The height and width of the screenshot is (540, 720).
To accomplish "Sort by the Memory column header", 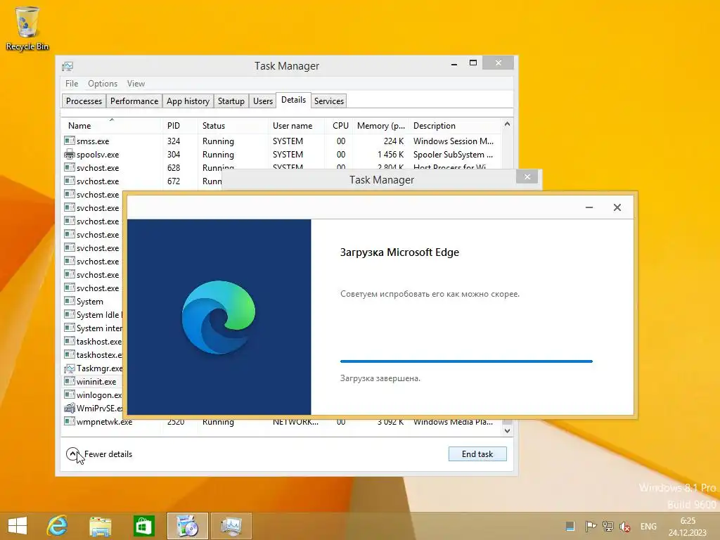I will (380, 125).
